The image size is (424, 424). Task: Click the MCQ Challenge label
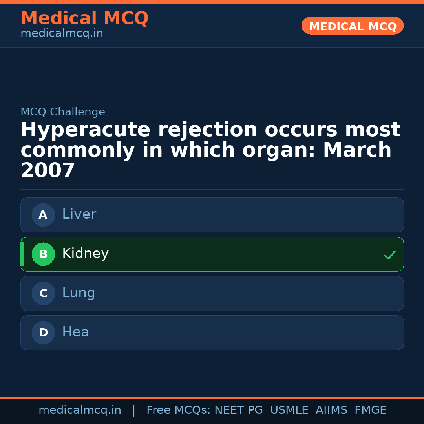tap(63, 112)
